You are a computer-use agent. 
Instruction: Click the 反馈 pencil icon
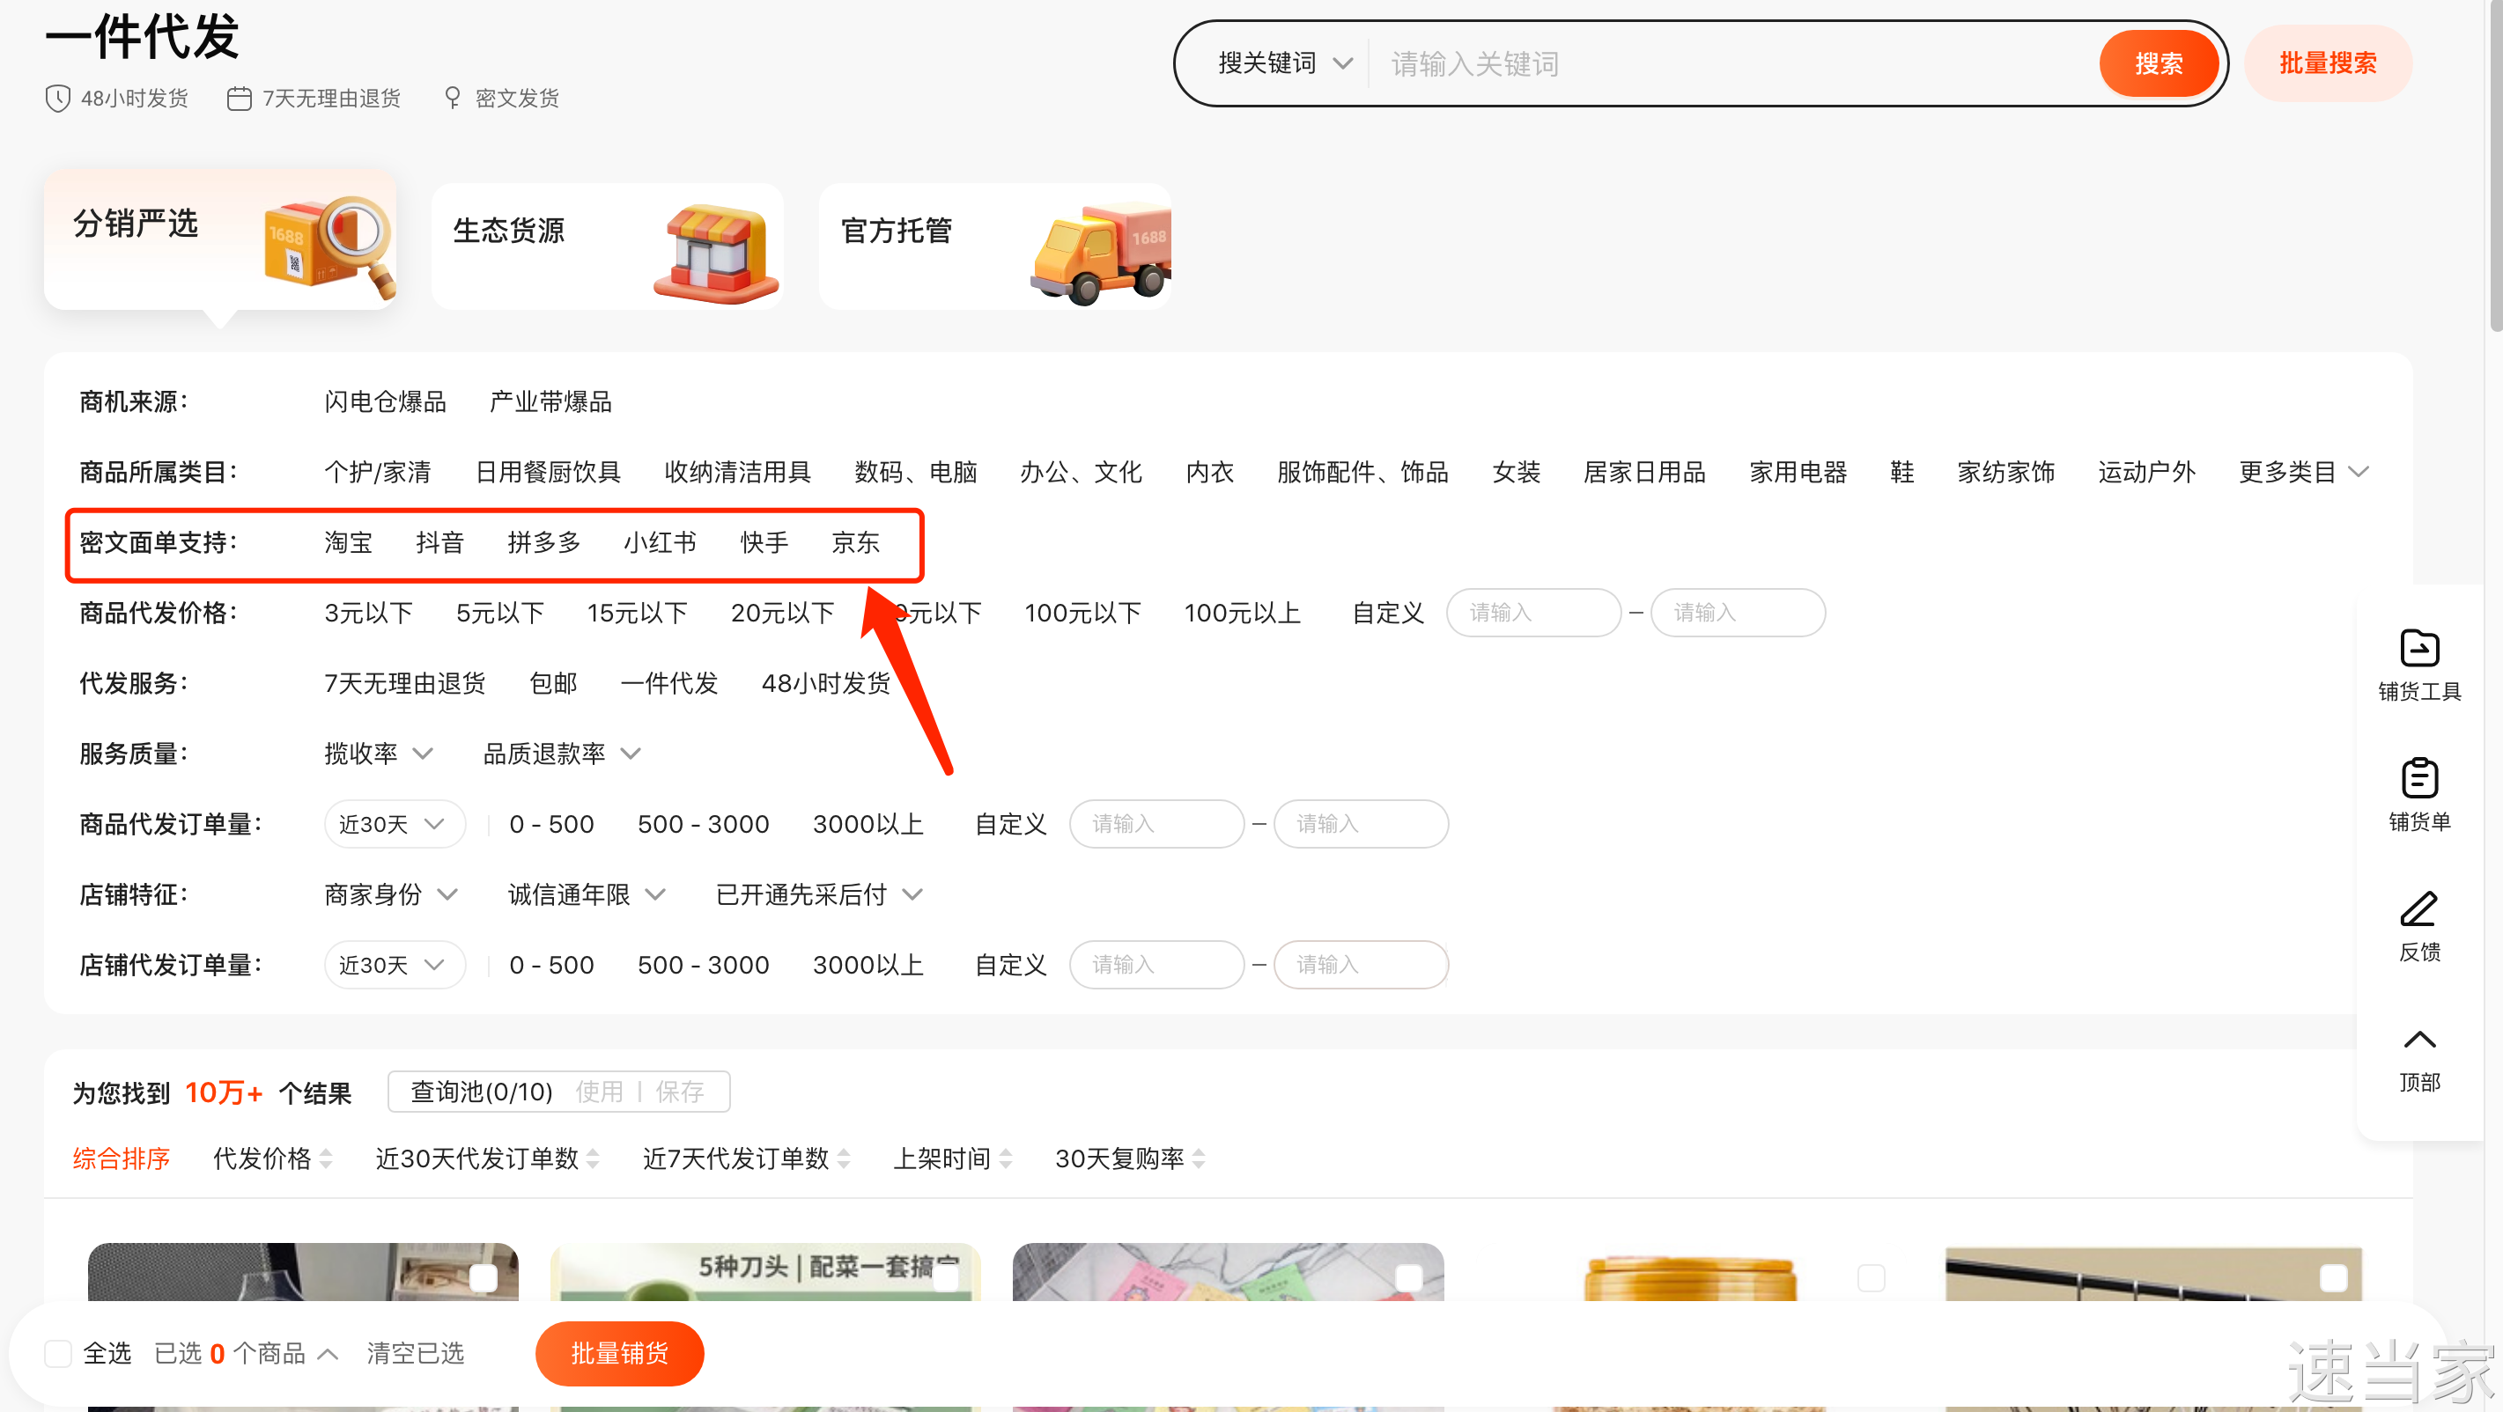pos(2418,909)
